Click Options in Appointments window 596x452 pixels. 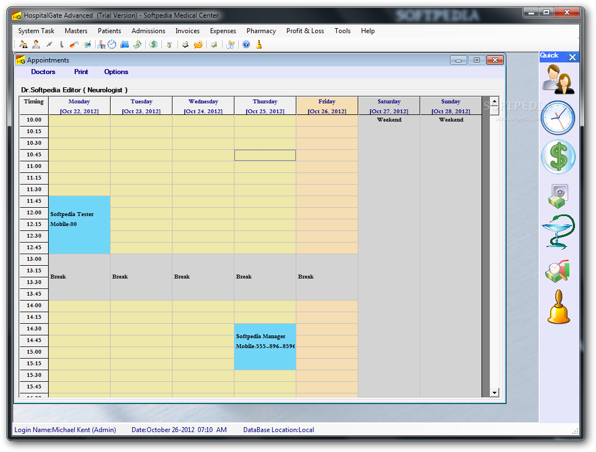[x=116, y=72]
